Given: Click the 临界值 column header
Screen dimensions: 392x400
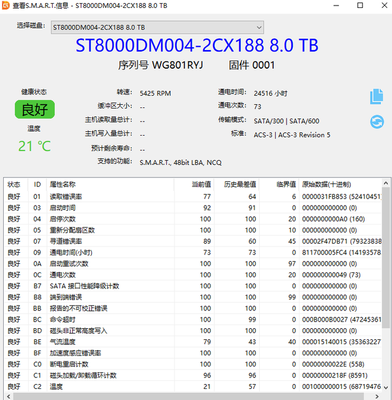Looking at the screenshot, I should (286, 185).
